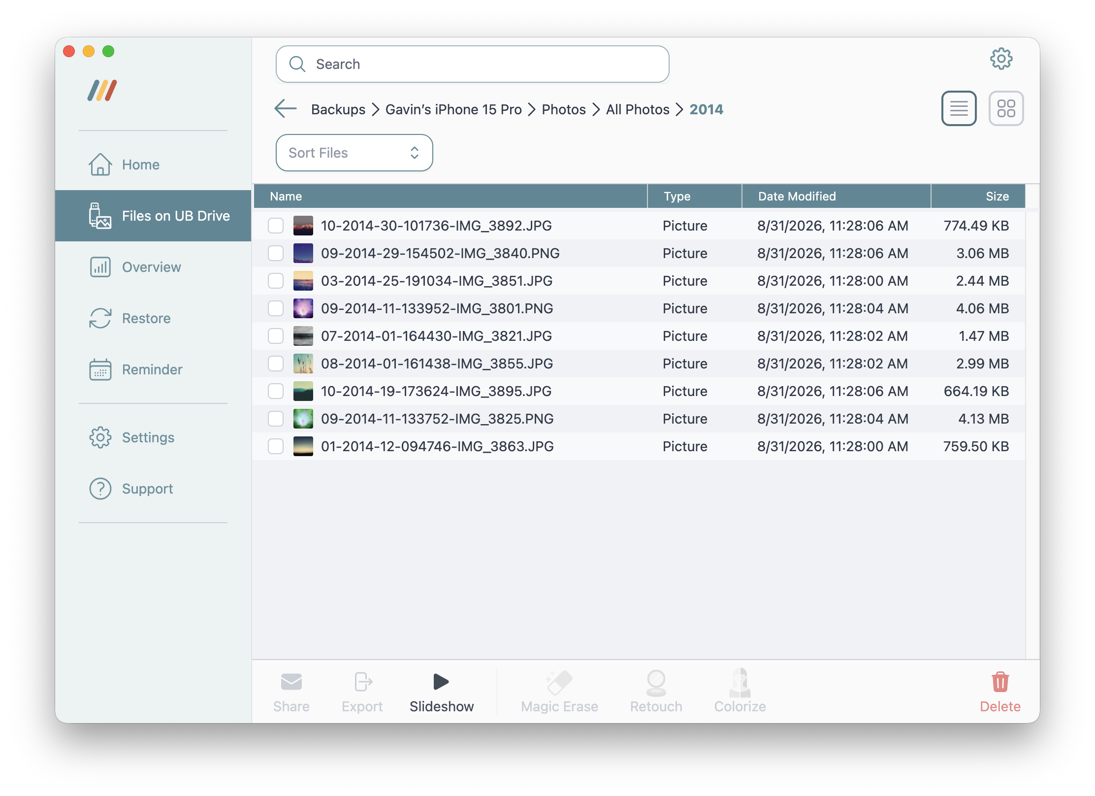Screen dimensions: 1095x796
Task: Open thumbnail of IMG_3892.JPG
Action: pos(303,226)
